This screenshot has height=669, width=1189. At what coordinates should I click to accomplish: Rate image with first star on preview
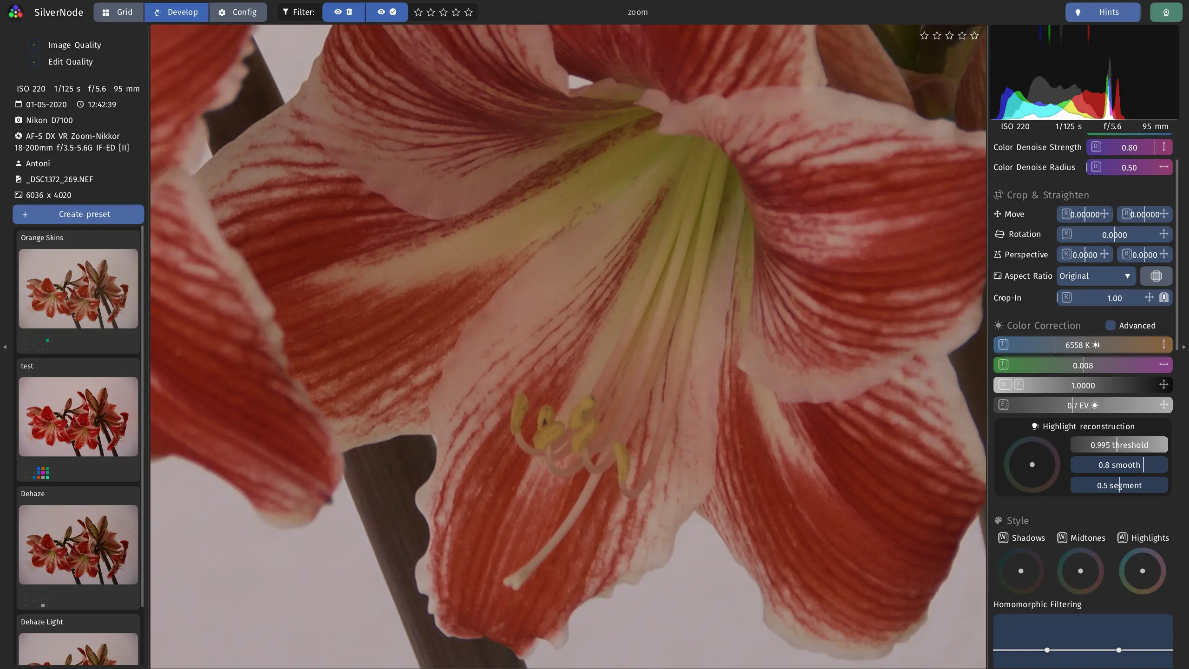pyautogui.click(x=924, y=36)
